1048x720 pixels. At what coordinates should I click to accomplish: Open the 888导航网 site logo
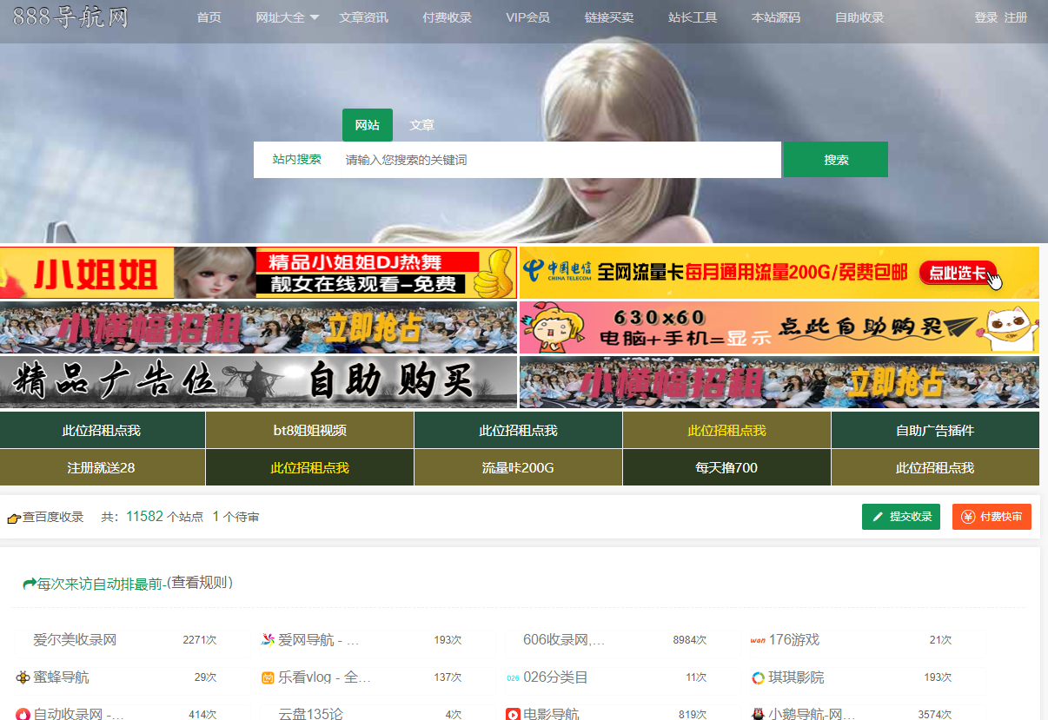[x=70, y=17]
